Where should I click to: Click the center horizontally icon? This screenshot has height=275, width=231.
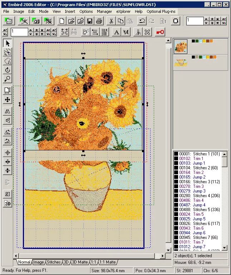tap(8, 161)
